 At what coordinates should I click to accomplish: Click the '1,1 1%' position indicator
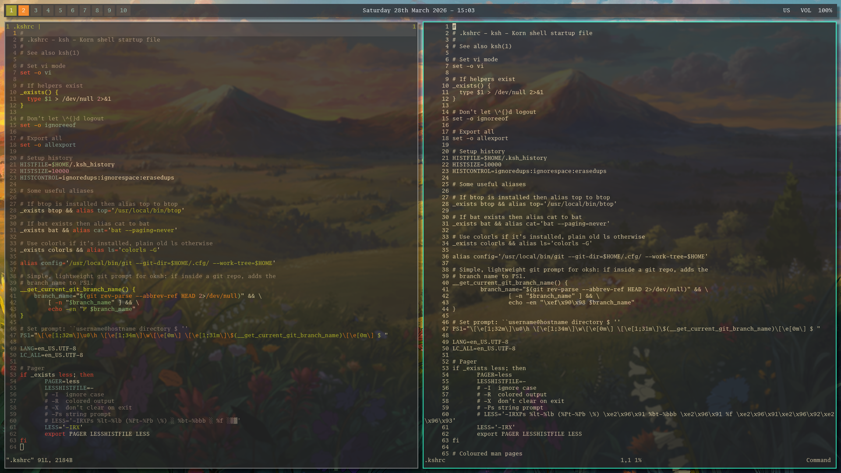point(631,460)
